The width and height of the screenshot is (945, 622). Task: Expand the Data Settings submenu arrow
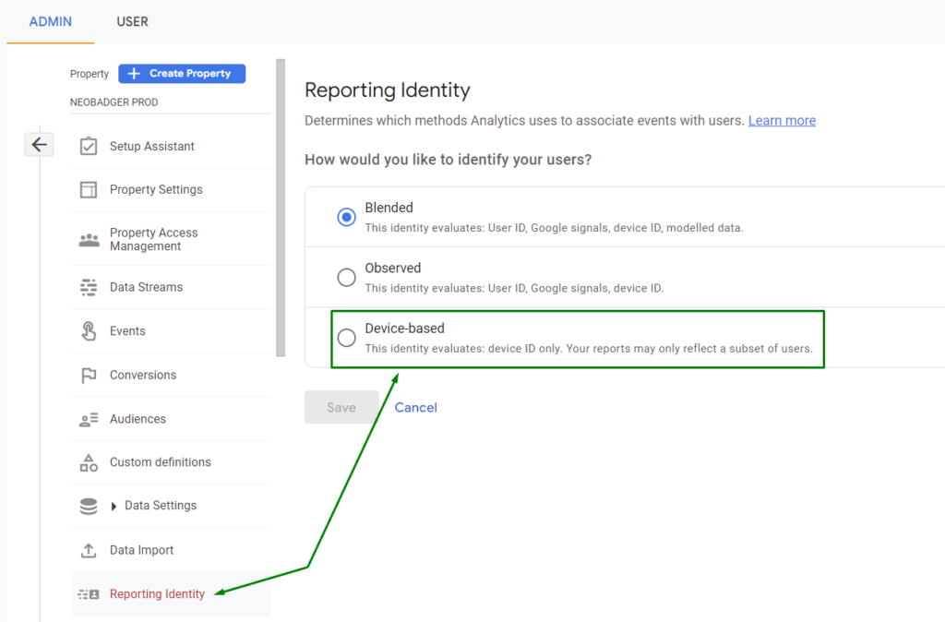[x=114, y=507]
